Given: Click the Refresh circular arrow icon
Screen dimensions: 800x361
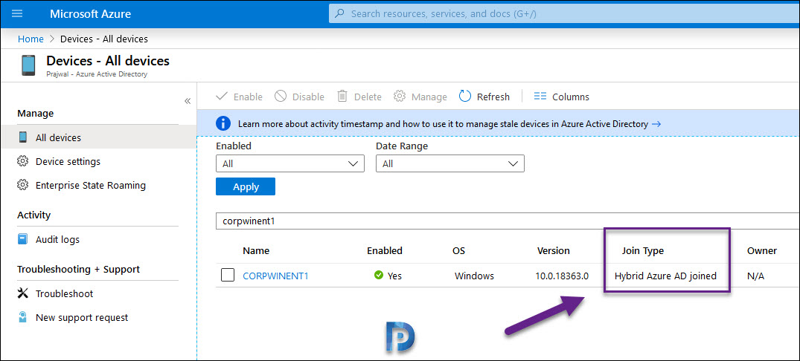Looking at the screenshot, I should coord(465,97).
